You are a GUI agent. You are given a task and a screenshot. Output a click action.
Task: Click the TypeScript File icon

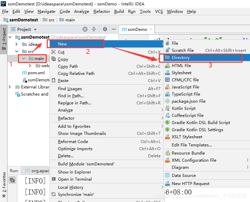point(167,94)
